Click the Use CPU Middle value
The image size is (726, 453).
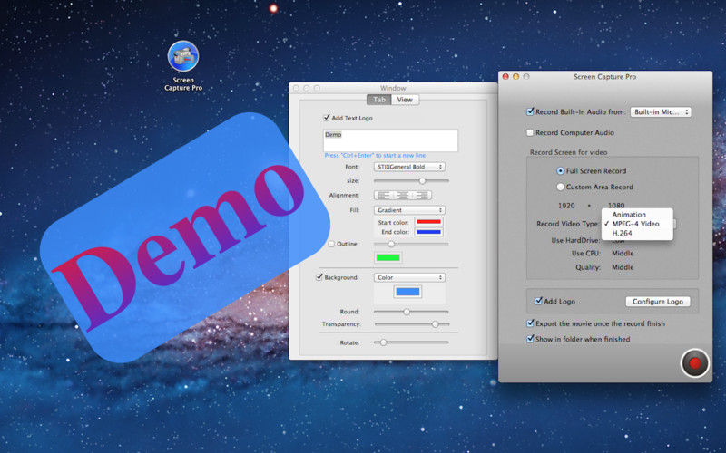623,254
